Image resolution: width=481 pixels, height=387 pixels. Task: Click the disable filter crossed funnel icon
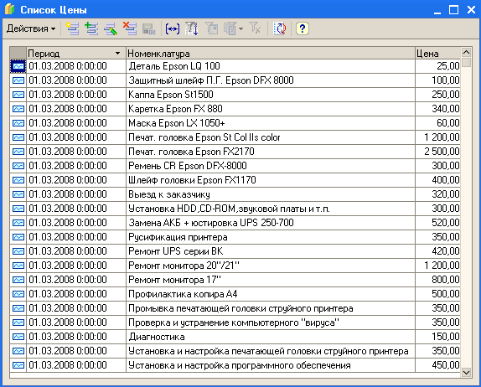coord(255,28)
